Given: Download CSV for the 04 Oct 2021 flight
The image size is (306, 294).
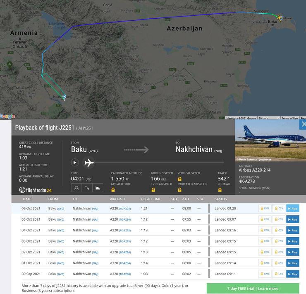Looking at the screenshot, I should (x=278, y=230).
